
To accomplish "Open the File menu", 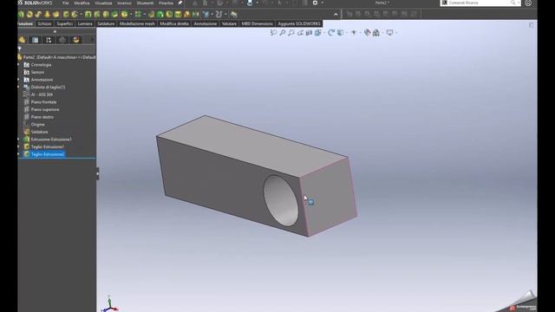I will [66, 3].
